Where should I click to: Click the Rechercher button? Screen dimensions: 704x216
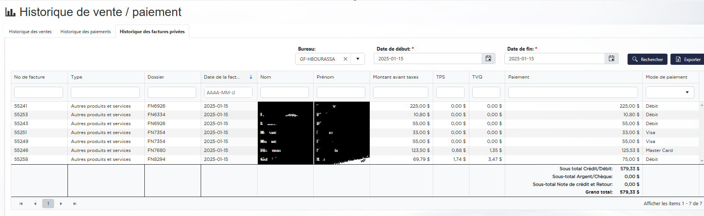647,59
